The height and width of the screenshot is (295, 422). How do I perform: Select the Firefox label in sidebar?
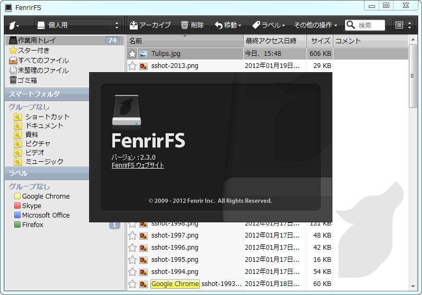pos(29,224)
